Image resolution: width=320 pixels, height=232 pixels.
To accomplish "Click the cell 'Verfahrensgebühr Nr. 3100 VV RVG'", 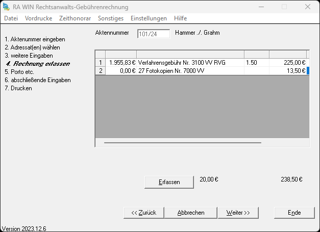I will [190, 63].
